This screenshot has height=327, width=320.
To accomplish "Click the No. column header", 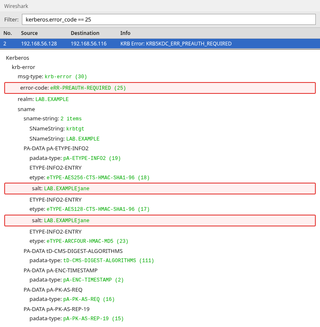I will tap(8, 33).
